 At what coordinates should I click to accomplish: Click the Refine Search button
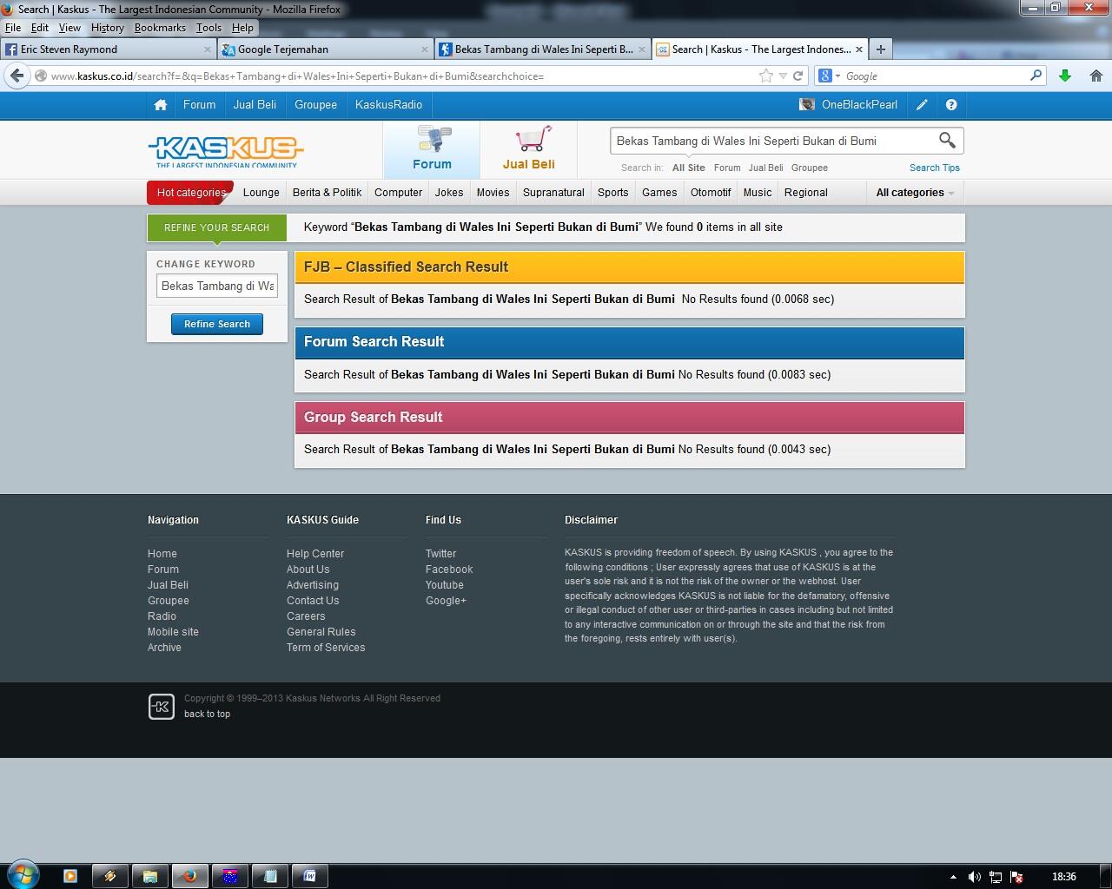tap(217, 324)
